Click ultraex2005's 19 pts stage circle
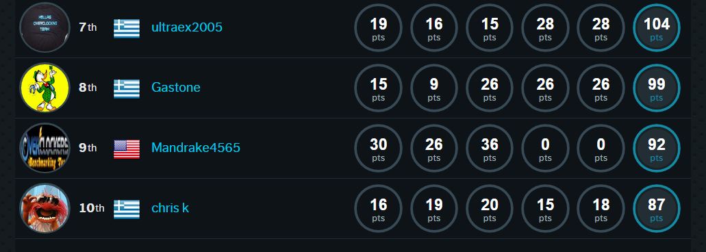706x252 pixels. (x=378, y=28)
